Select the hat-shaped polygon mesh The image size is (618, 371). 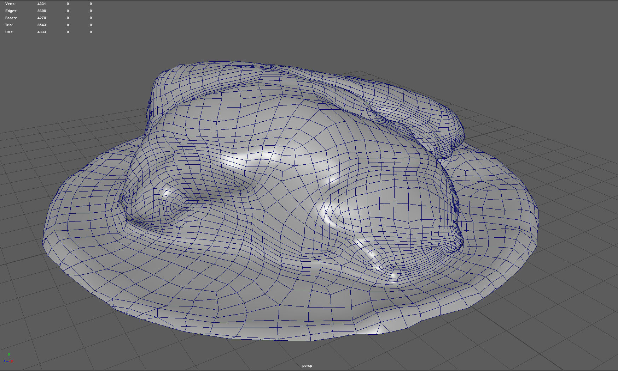click(x=290, y=201)
